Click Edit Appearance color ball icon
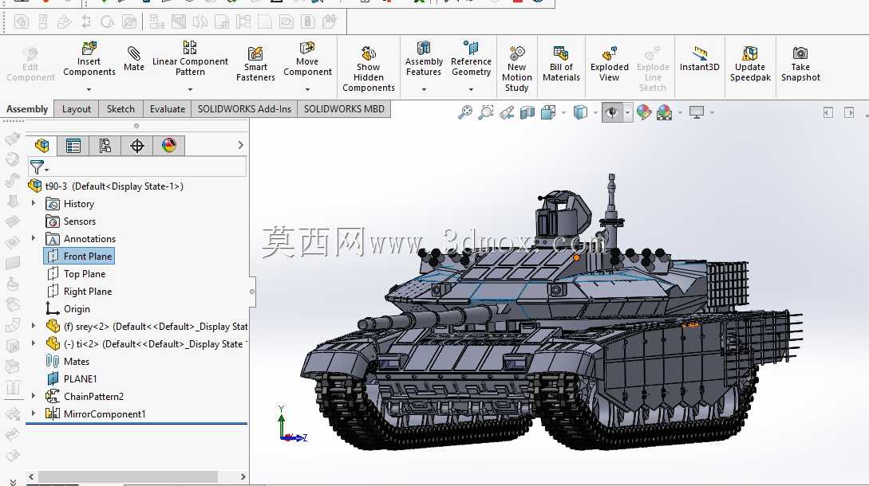Image resolution: width=869 pixels, height=486 pixels. point(643,113)
